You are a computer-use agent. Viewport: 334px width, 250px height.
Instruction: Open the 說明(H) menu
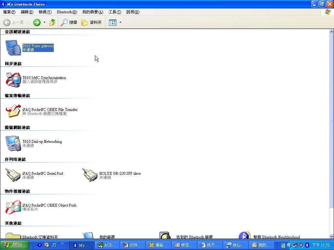pyautogui.click(x=133, y=12)
